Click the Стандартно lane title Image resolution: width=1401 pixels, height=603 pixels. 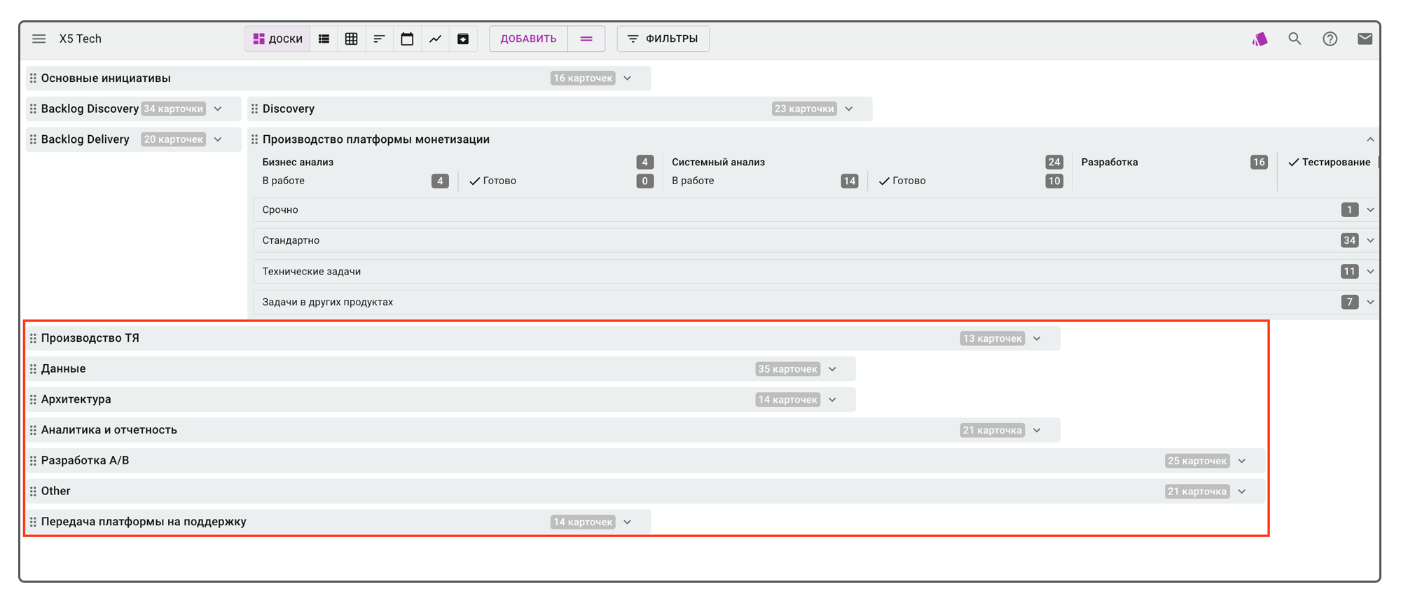click(x=291, y=241)
